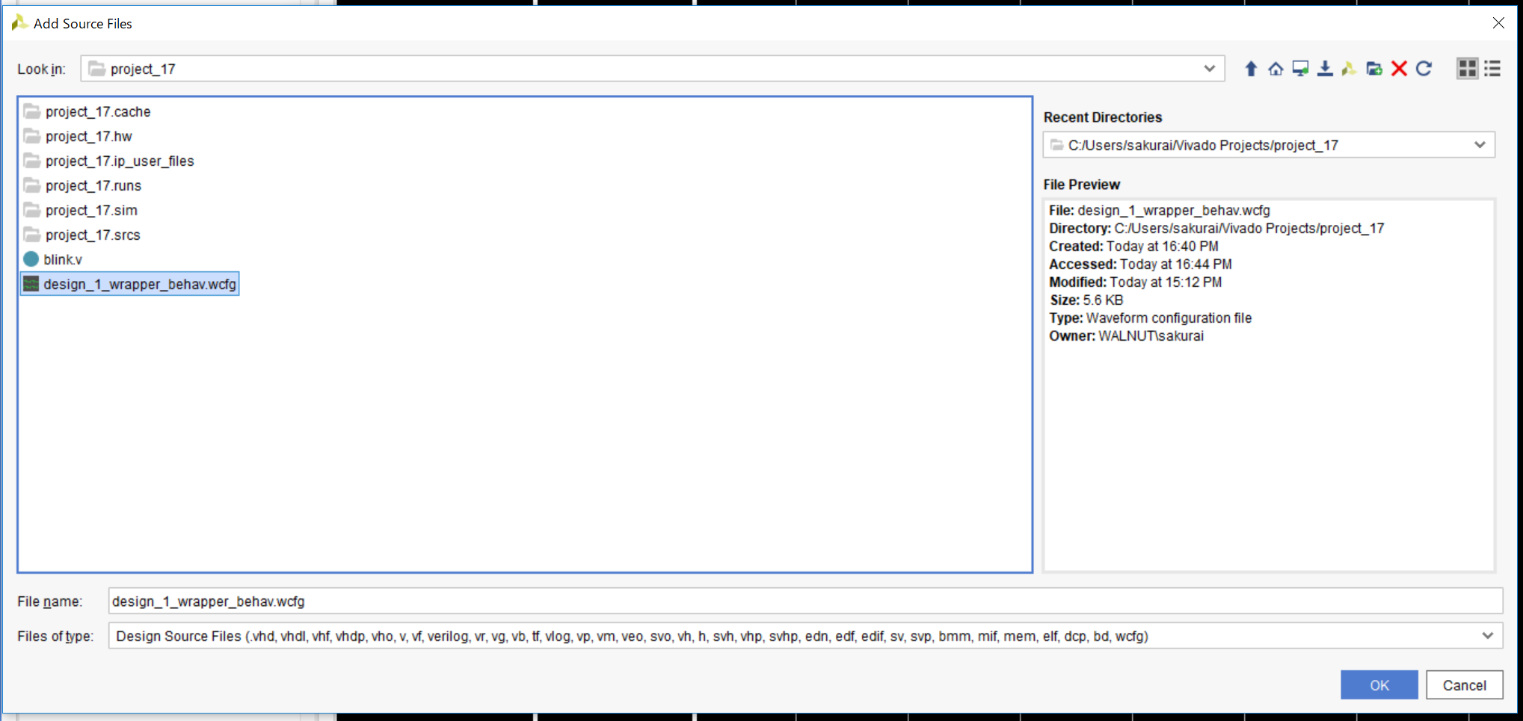Viewport: 1523px width, 721px height.
Task: Select the blink.v file
Action: coord(63,260)
